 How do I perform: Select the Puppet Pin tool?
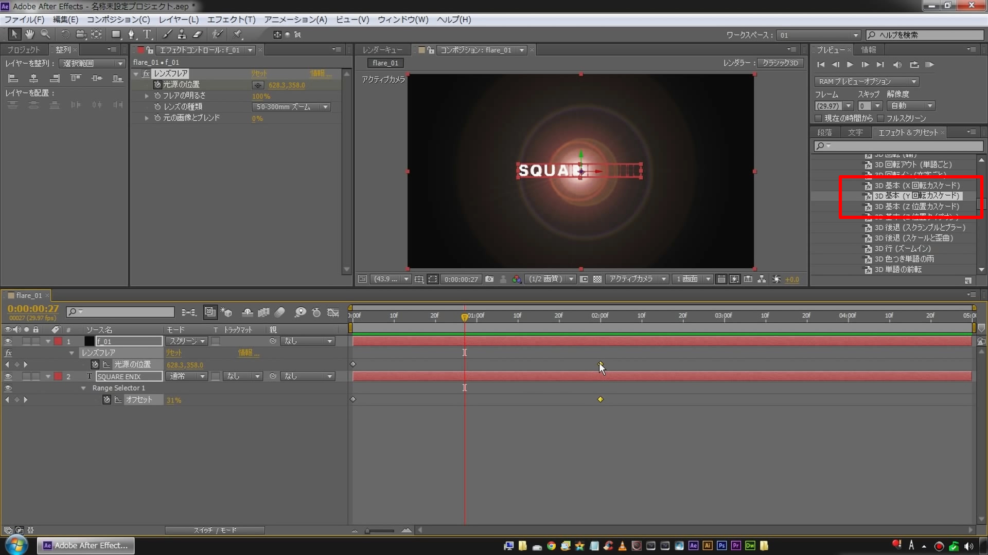pyautogui.click(x=237, y=34)
